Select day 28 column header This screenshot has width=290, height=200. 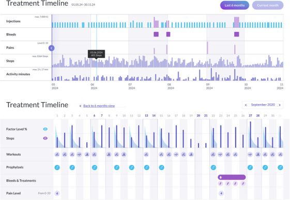258,115
